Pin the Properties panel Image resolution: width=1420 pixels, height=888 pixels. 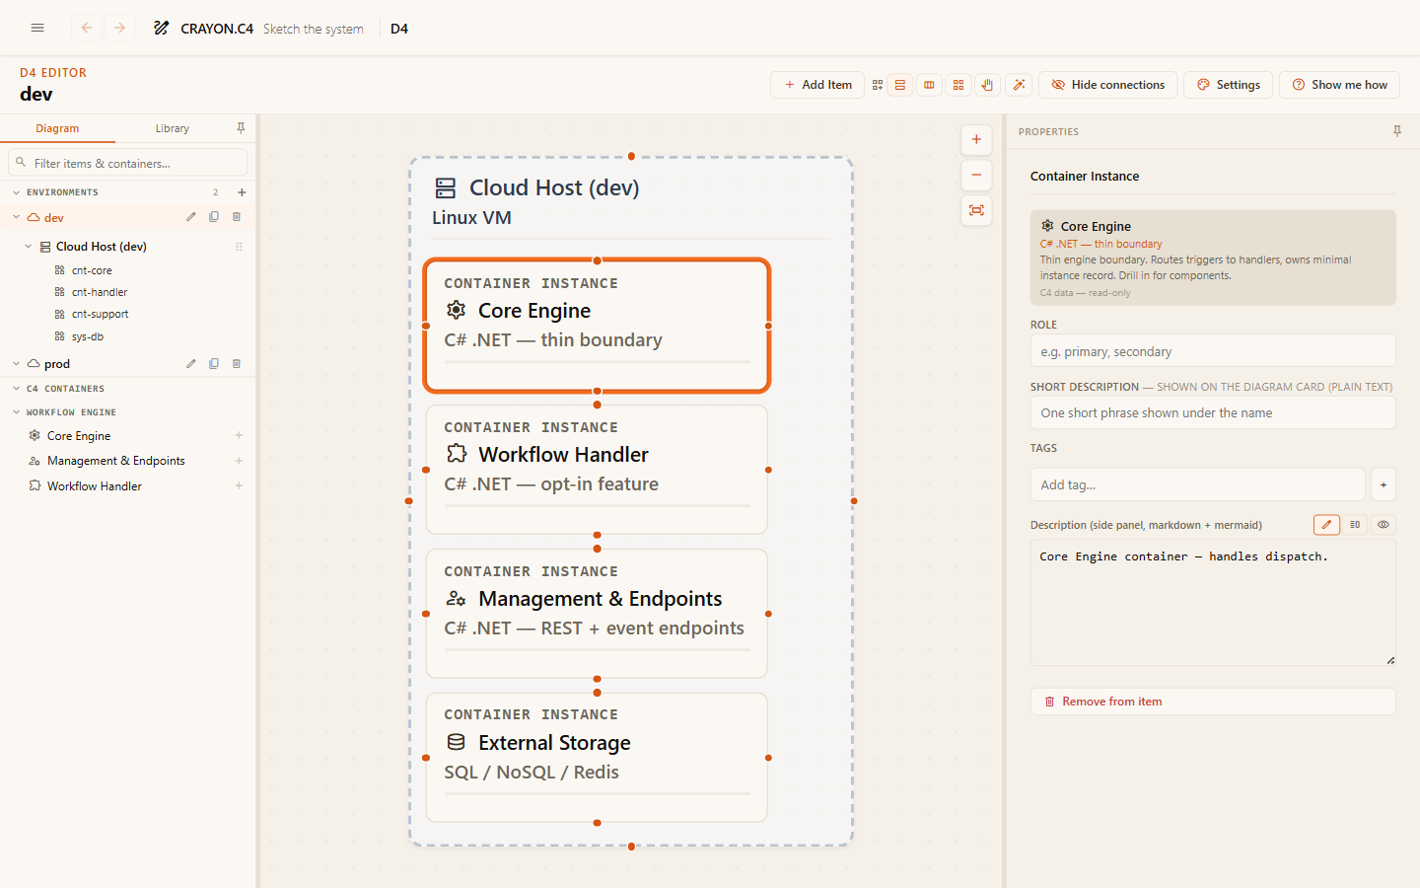click(x=1397, y=131)
